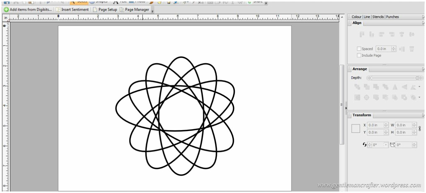Select the Punches tab
The image size is (426, 193).
392,17
